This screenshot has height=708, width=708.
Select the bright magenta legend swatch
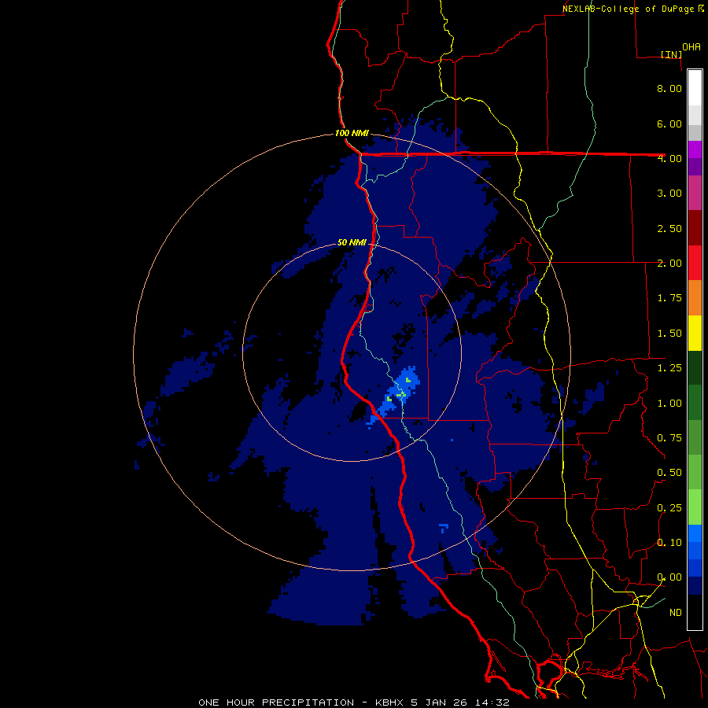pos(695,149)
